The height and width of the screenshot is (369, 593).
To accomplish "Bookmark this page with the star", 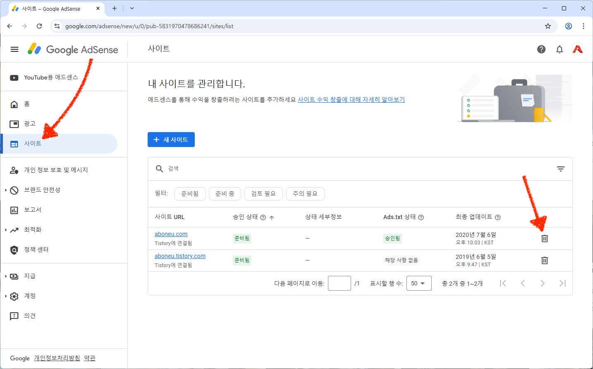I will pos(548,26).
